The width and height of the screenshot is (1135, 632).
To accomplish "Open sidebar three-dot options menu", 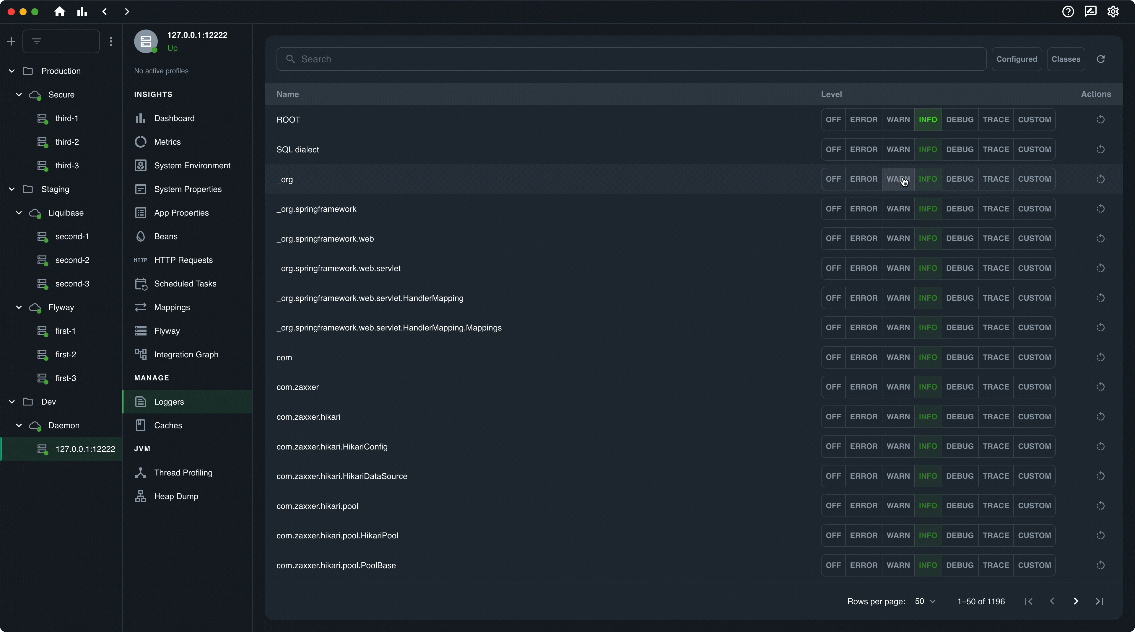I will coord(111,41).
